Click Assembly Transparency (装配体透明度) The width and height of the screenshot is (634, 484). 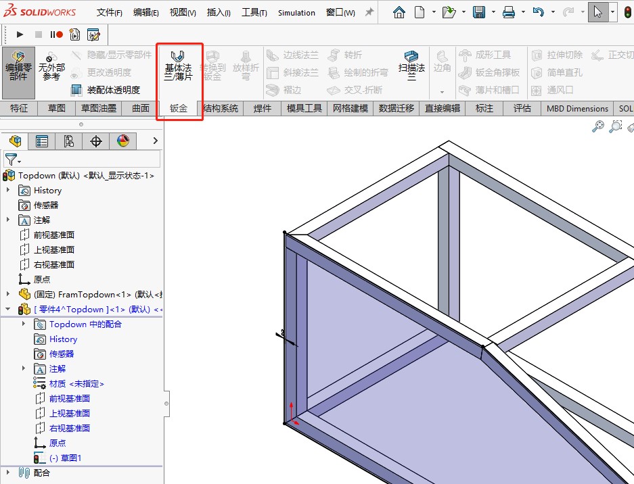click(x=106, y=90)
